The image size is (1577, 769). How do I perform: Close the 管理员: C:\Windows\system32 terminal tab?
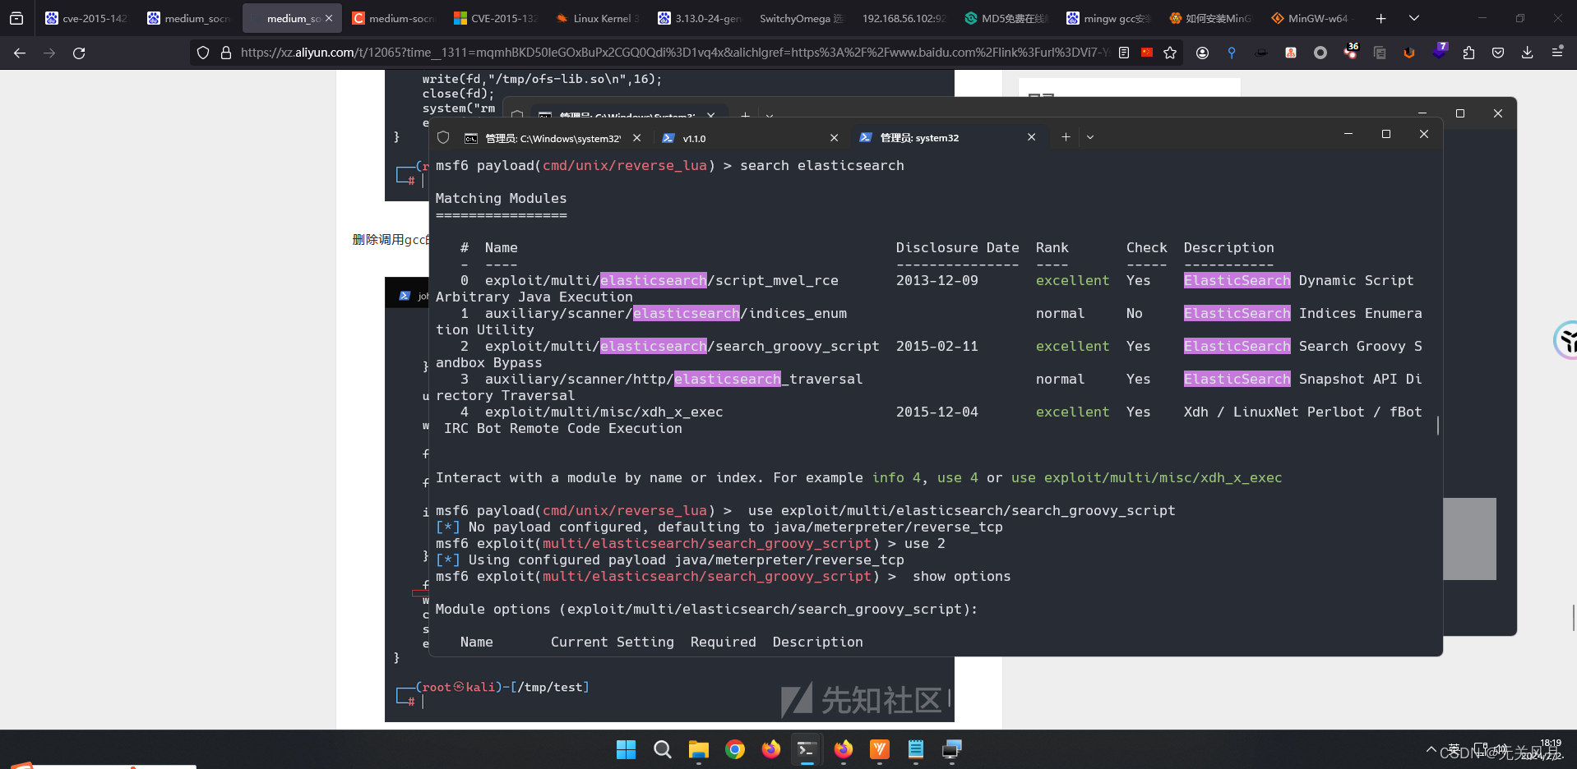click(x=636, y=138)
